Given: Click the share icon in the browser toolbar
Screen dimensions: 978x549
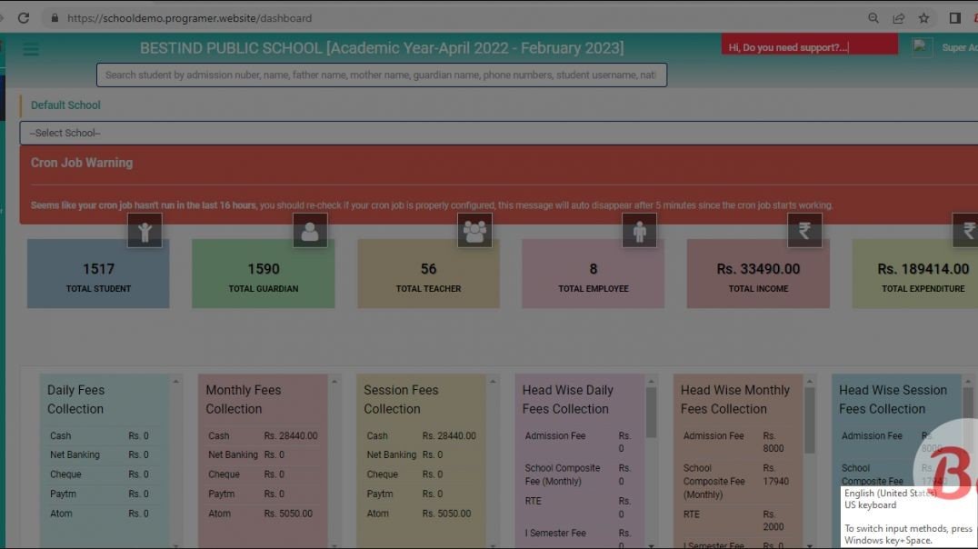Looking at the screenshot, I should (898, 17).
